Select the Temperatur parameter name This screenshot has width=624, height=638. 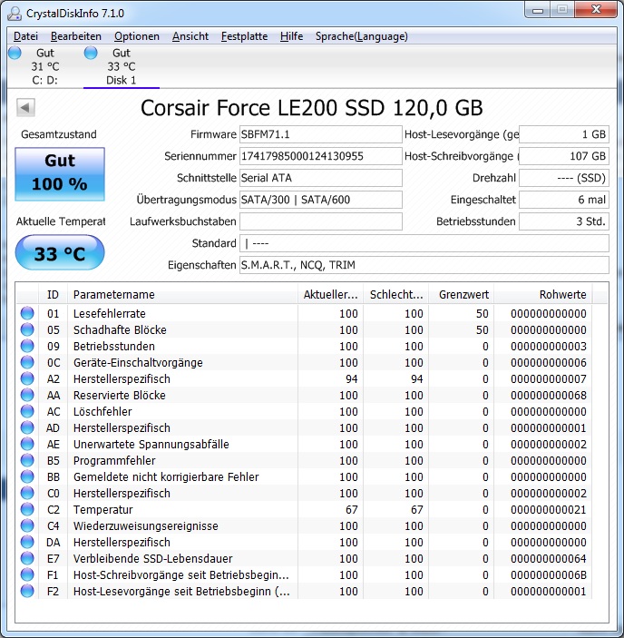pos(102,509)
